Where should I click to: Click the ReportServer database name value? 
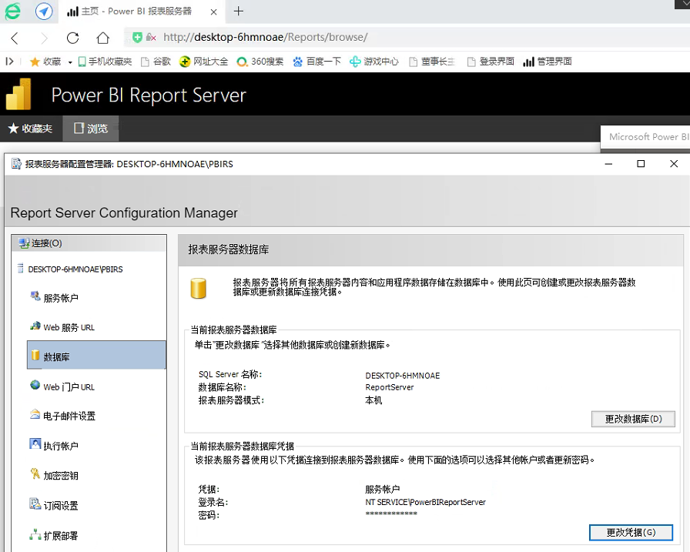point(390,387)
